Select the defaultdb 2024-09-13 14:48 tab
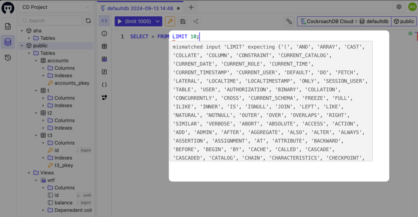The height and width of the screenshot is (217, 418). coord(140,8)
